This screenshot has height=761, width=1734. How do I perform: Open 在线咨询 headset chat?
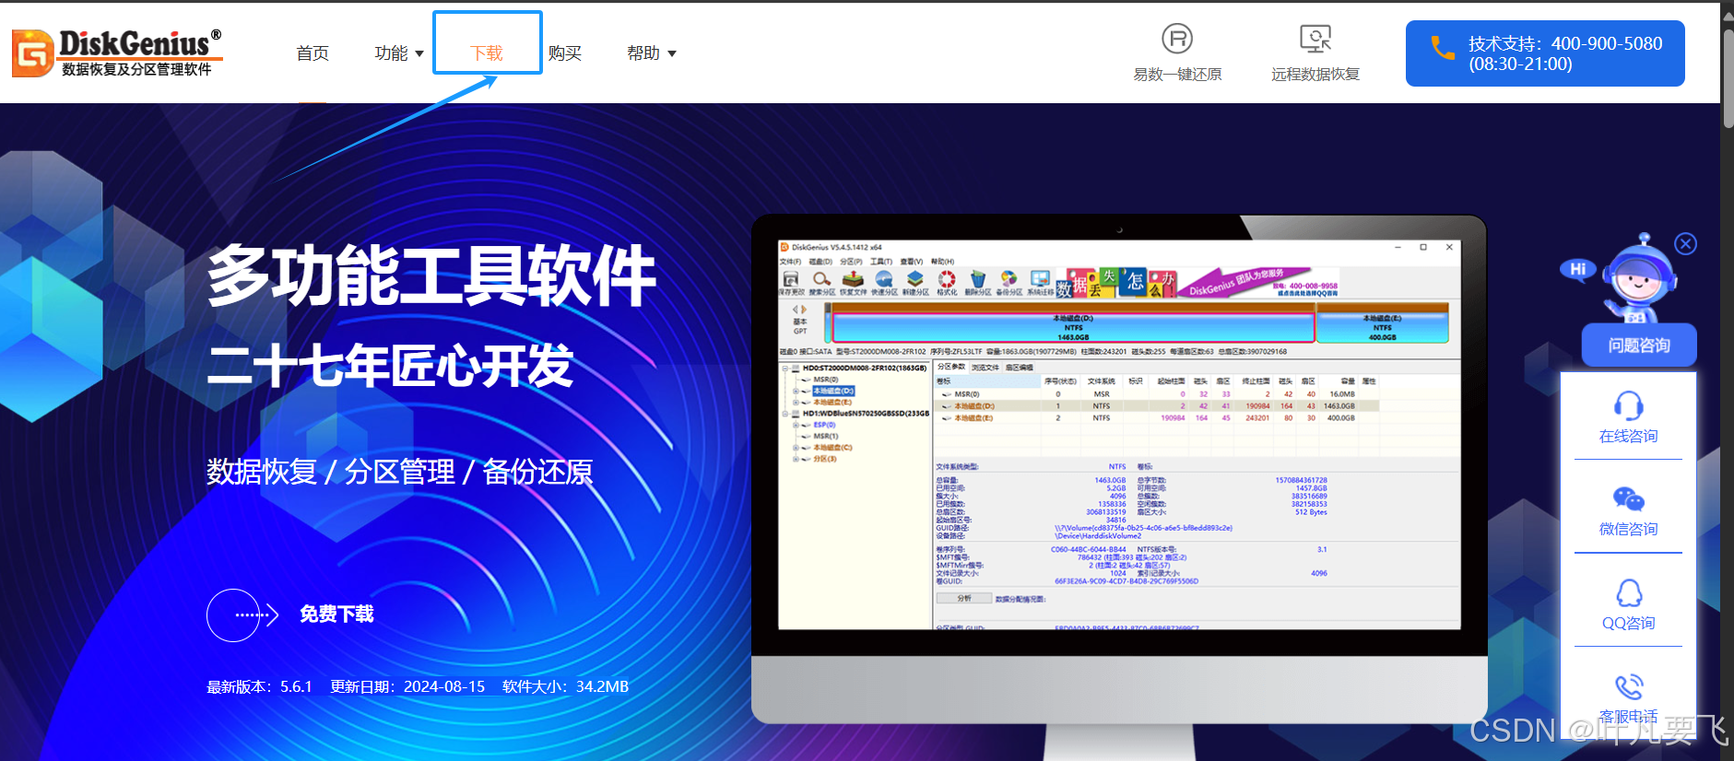[x=1628, y=416]
